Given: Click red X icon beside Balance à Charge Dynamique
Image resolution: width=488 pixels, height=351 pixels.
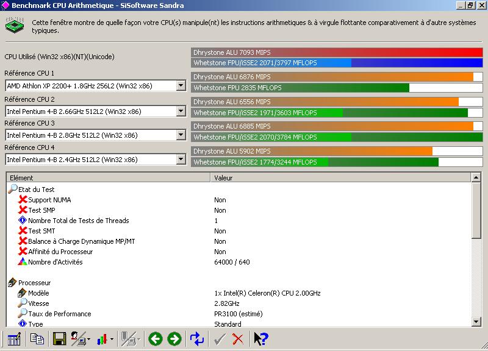Looking at the screenshot, I should (23, 241).
